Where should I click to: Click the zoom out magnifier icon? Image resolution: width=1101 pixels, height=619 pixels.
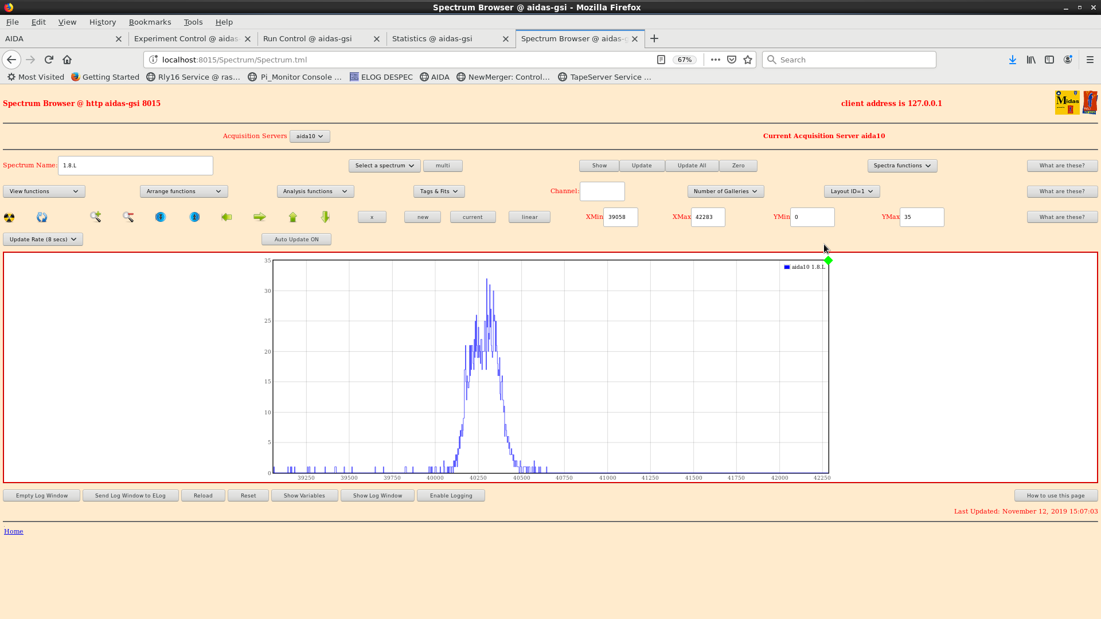point(128,217)
